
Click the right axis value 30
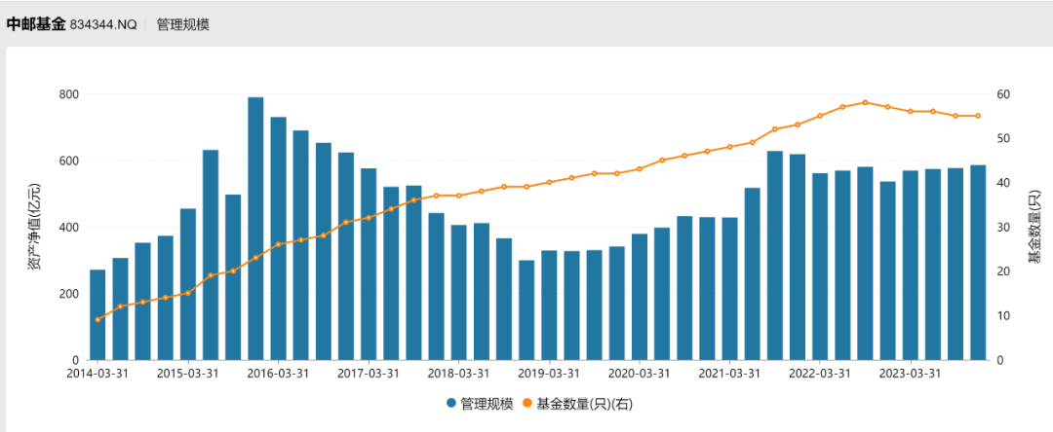1003,227
